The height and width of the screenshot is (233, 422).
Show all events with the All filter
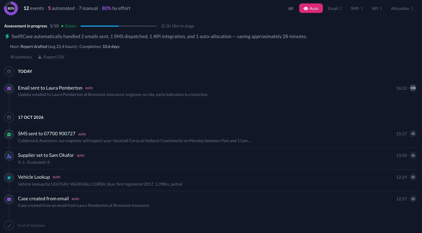click(291, 8)
